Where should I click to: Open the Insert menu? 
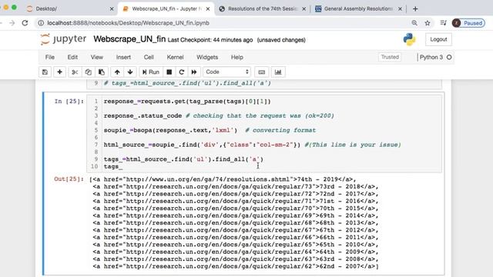[x=123, y=57]
